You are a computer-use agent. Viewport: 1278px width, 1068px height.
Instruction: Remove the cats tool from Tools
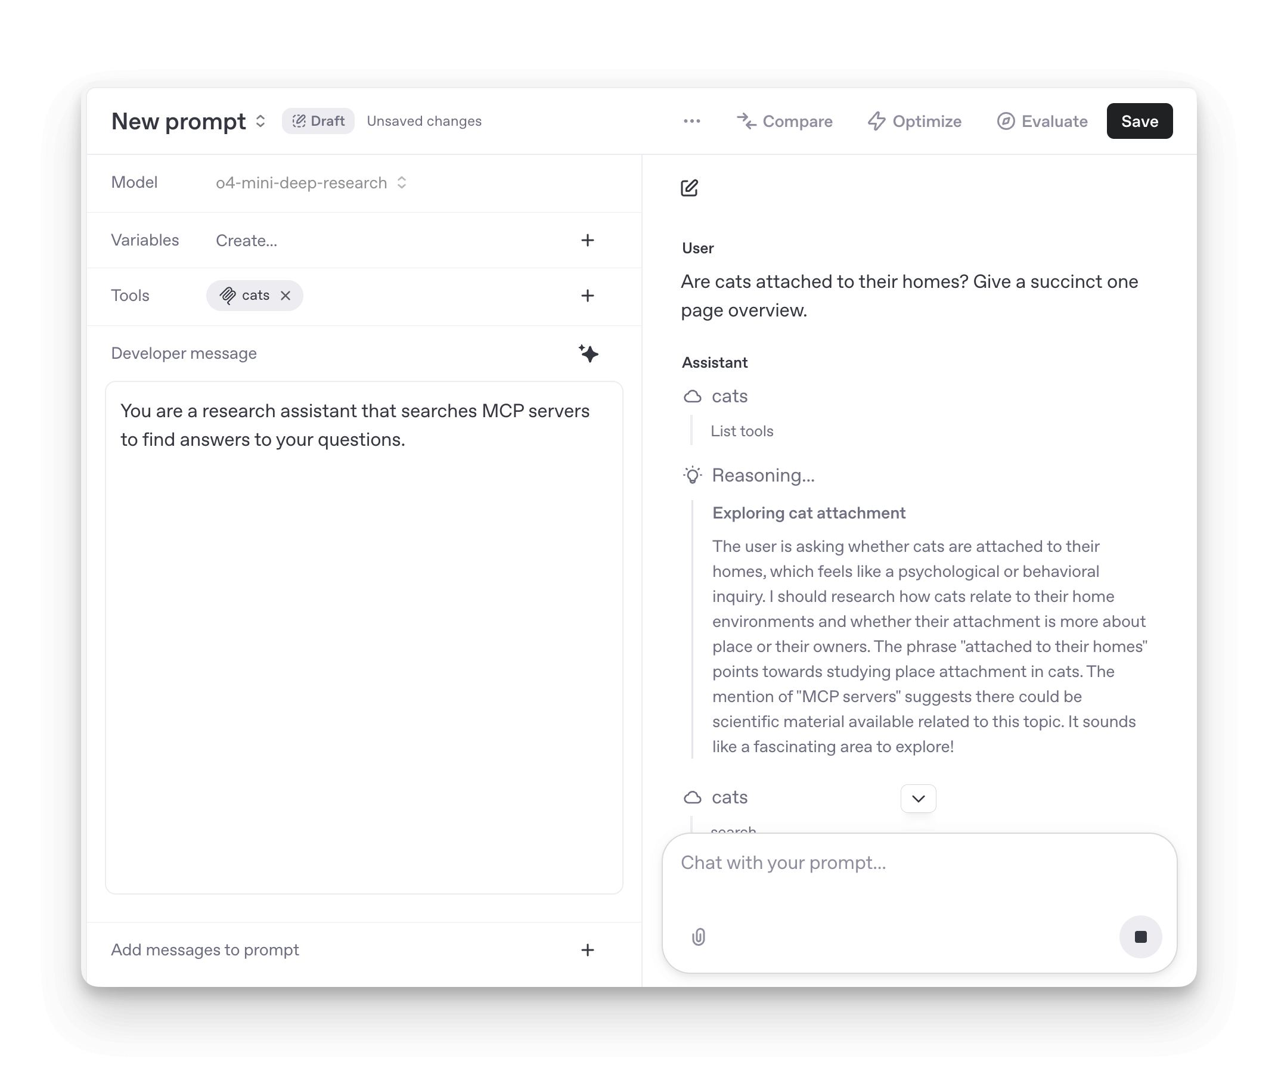286,296
